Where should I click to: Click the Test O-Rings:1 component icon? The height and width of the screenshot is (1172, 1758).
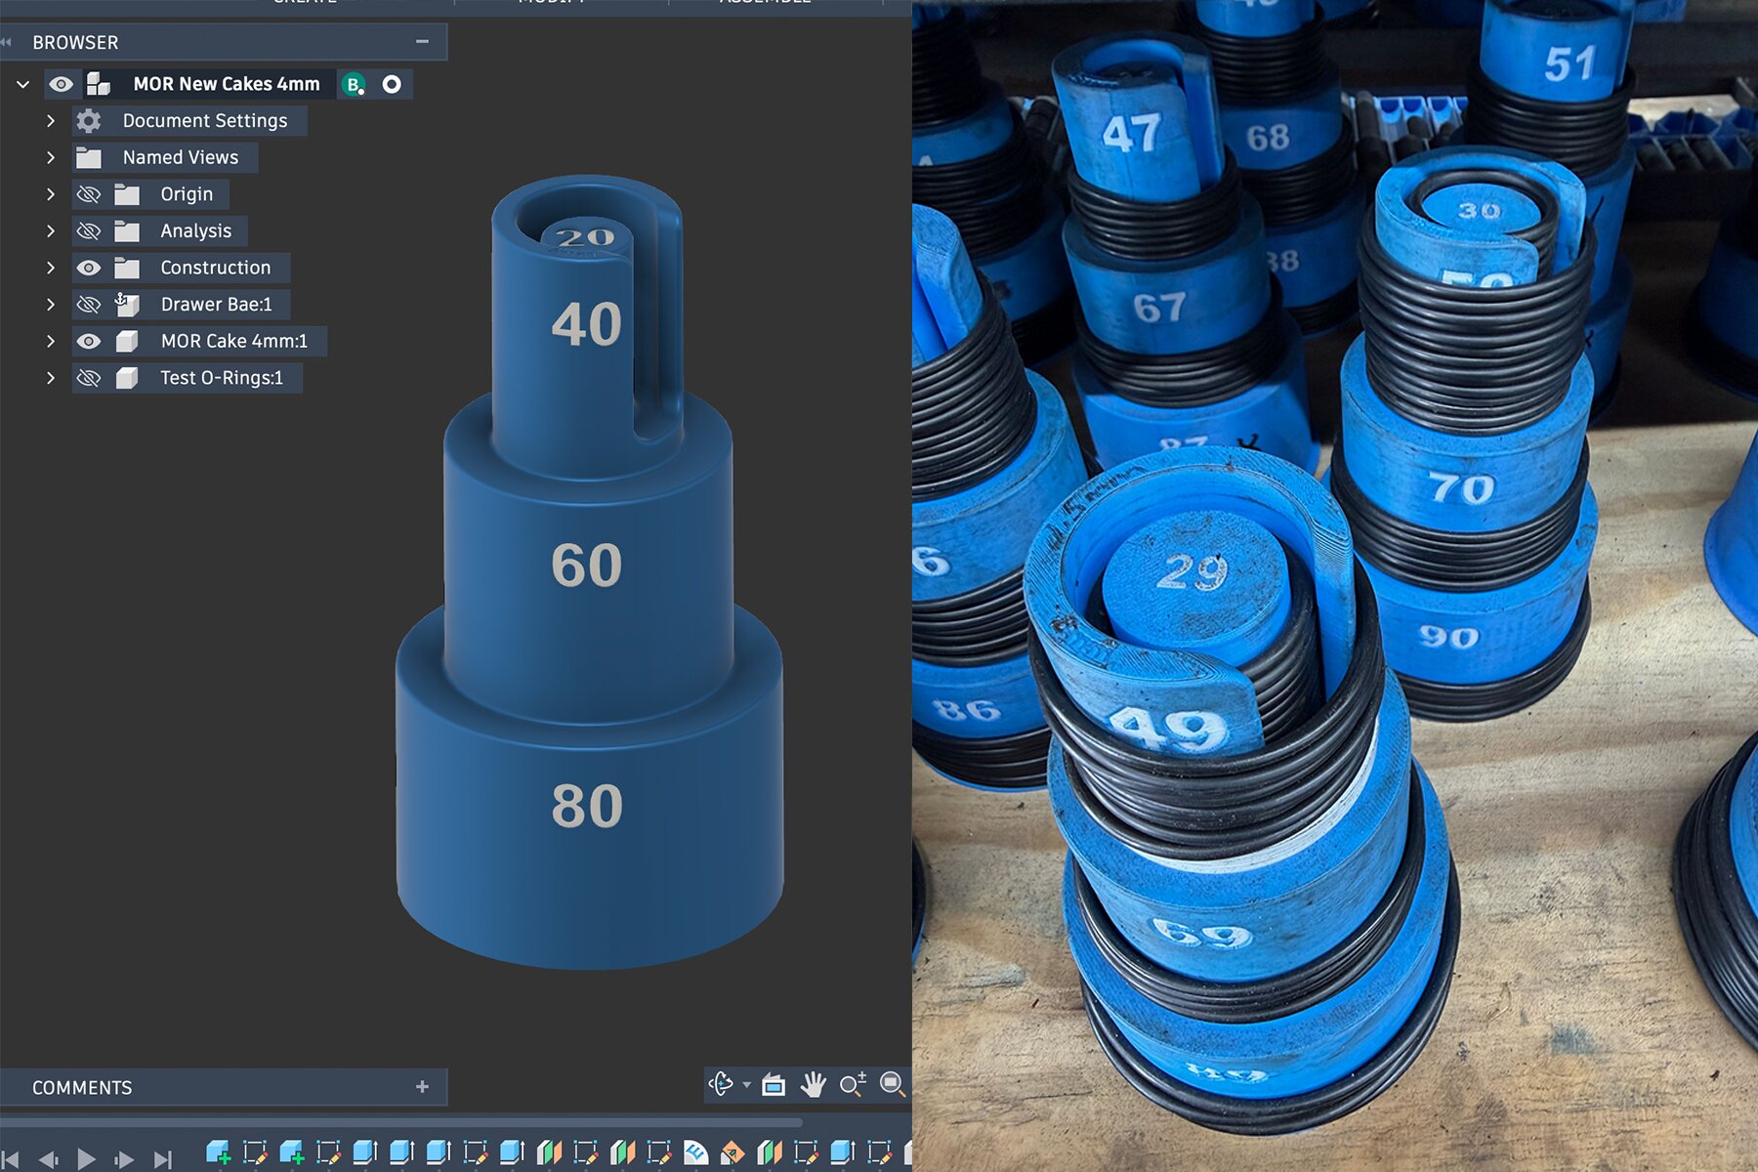click(x=127, y=378)
